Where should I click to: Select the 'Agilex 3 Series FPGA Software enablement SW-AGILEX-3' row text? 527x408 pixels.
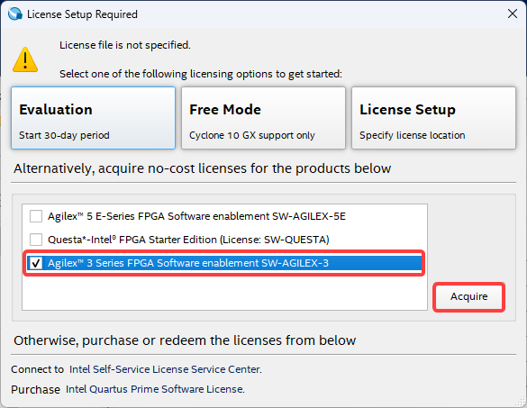click(188, 263)
